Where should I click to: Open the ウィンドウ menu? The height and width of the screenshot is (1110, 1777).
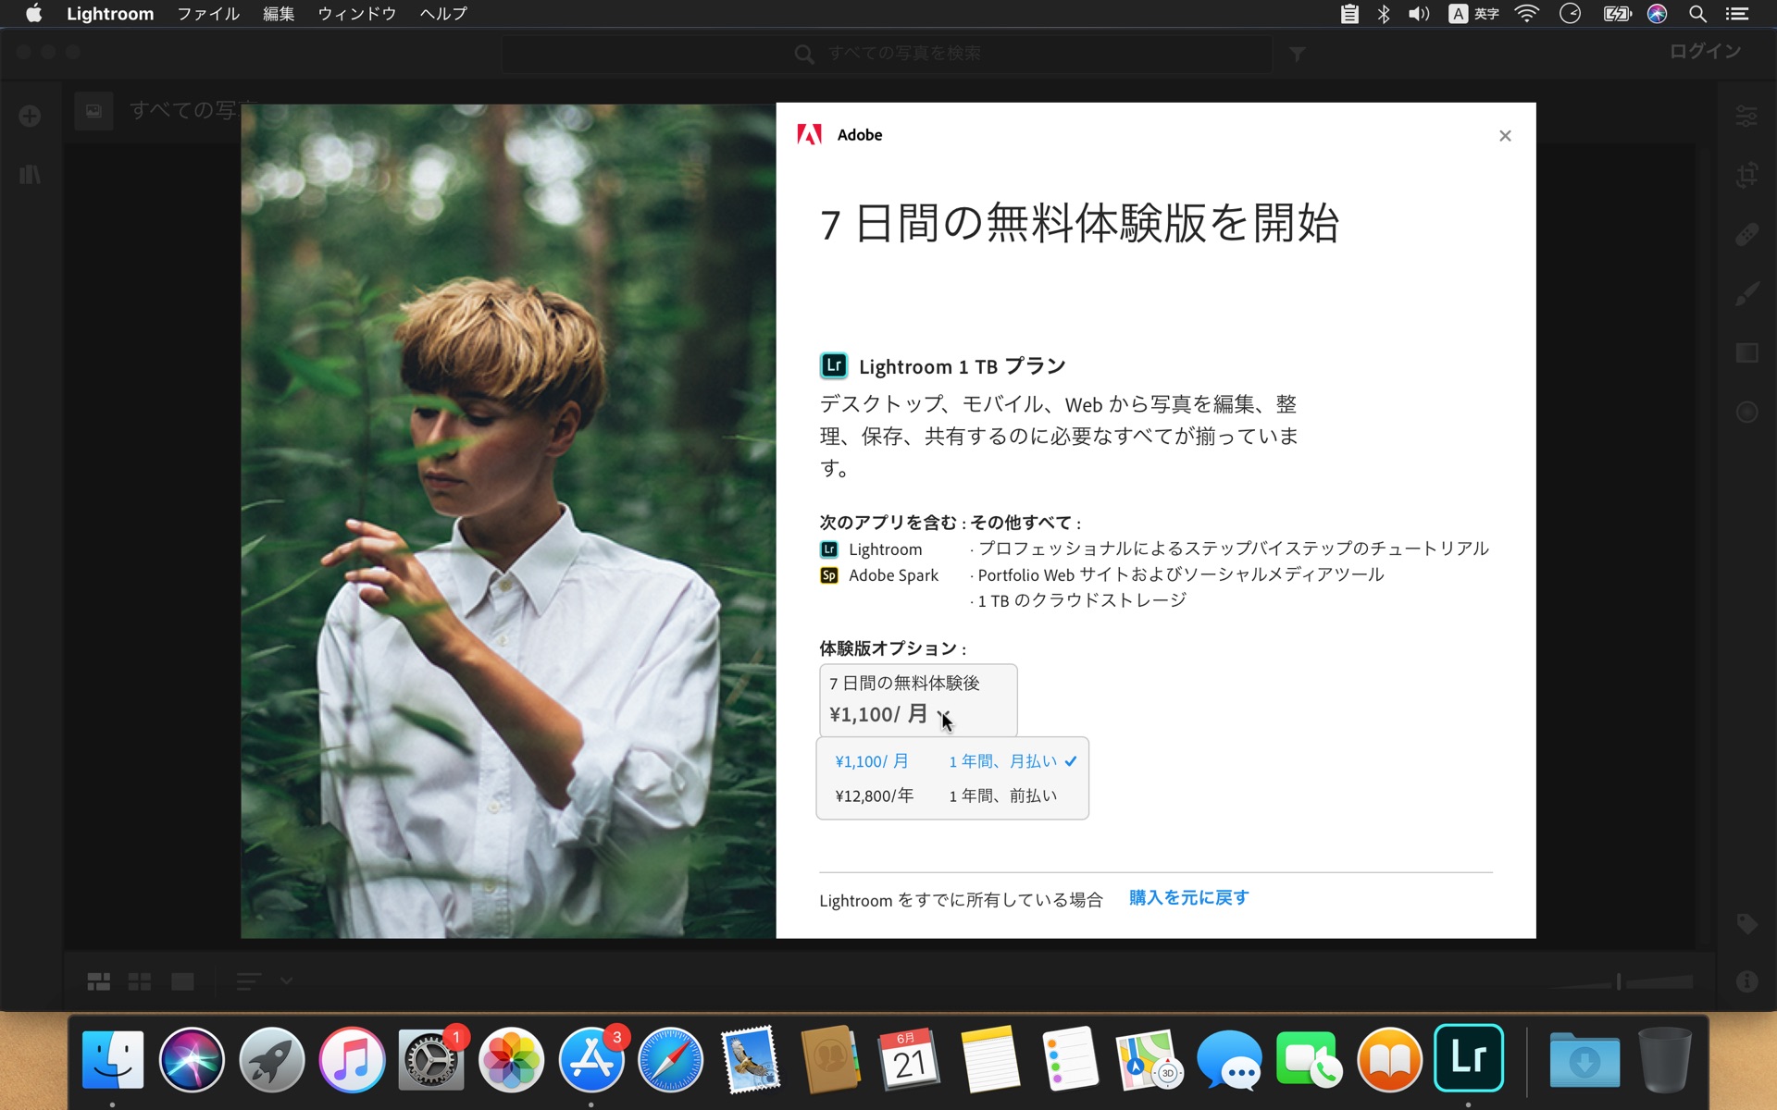pyautogui.click(x=356, y=14)
